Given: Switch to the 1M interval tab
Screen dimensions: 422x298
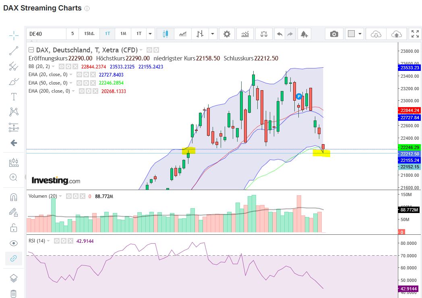Looking at the screenshot, I should pyautogui.click(x=123, y=34).
